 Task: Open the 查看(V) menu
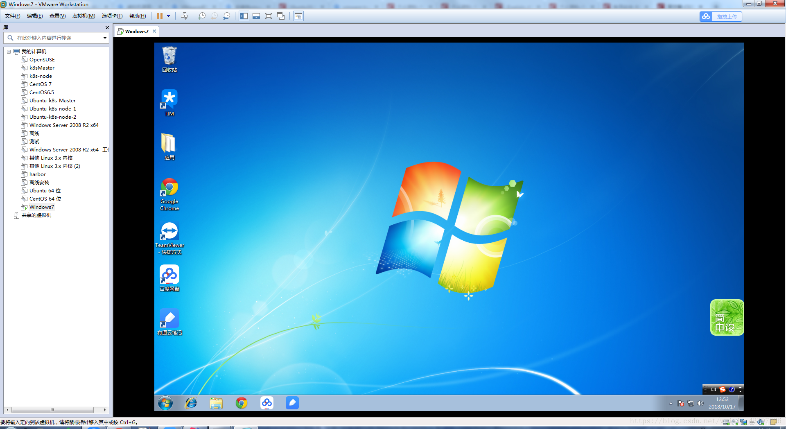pyautogui.click(x=57, y=16)
